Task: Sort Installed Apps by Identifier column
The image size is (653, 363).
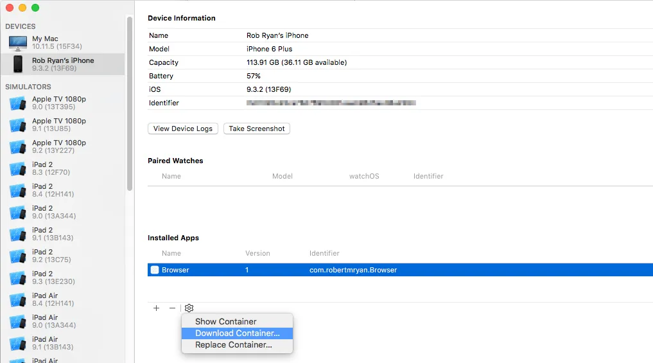Action: [x=324, y=253]
